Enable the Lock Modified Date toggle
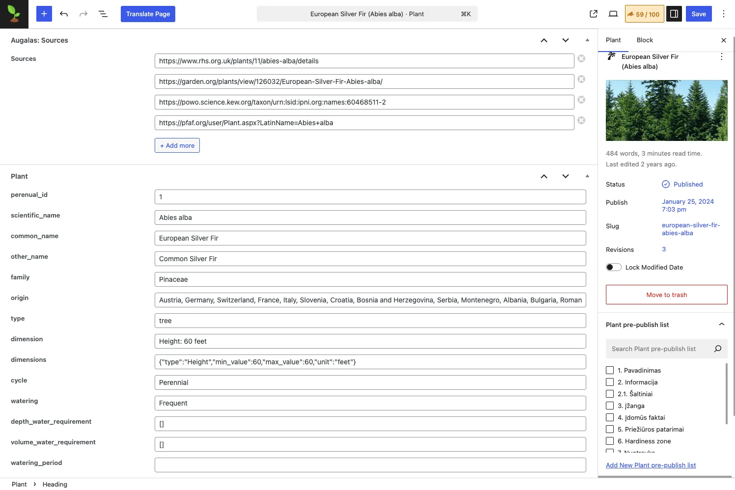Image resolution: width=735 pixels, height=490 pixels. [x=613, y=267]
